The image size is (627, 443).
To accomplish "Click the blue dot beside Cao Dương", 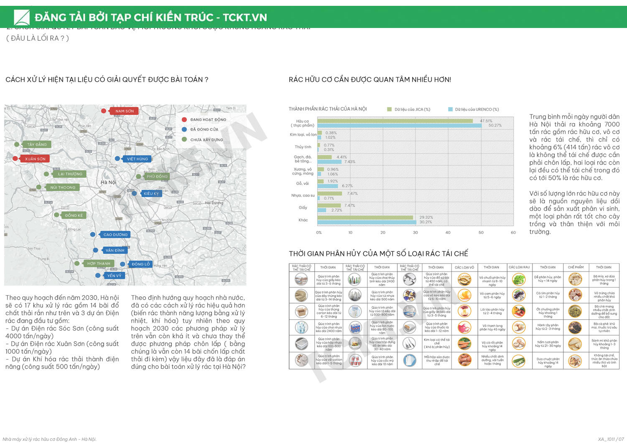I will pos(93,235).
